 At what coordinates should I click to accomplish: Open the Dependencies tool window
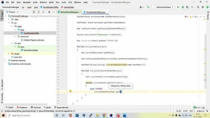[61, 108]
